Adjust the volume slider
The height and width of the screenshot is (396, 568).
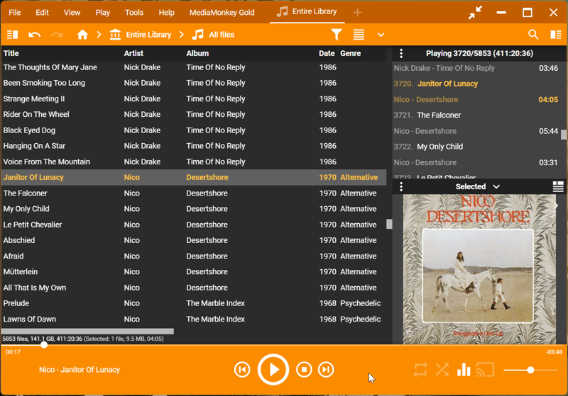pos(530,370)
